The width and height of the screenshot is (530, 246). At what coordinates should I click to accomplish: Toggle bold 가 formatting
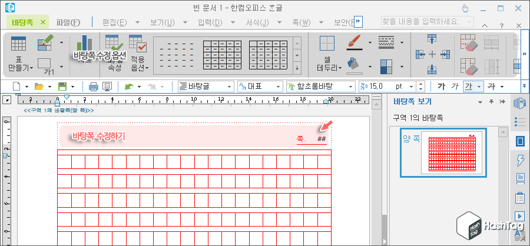[x=440, y=87]
